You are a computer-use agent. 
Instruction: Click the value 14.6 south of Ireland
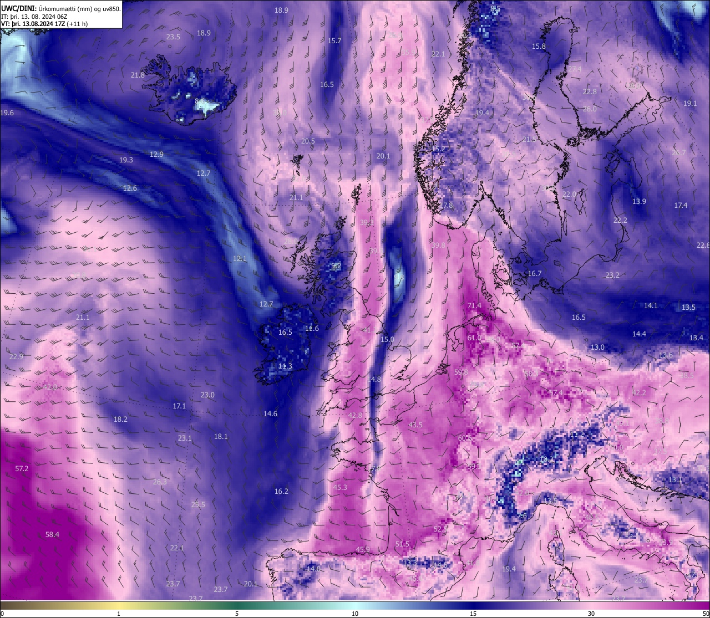pyautogui.click(x=270, y=413)
